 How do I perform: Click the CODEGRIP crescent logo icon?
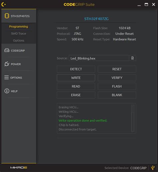[x=3, y=4]
